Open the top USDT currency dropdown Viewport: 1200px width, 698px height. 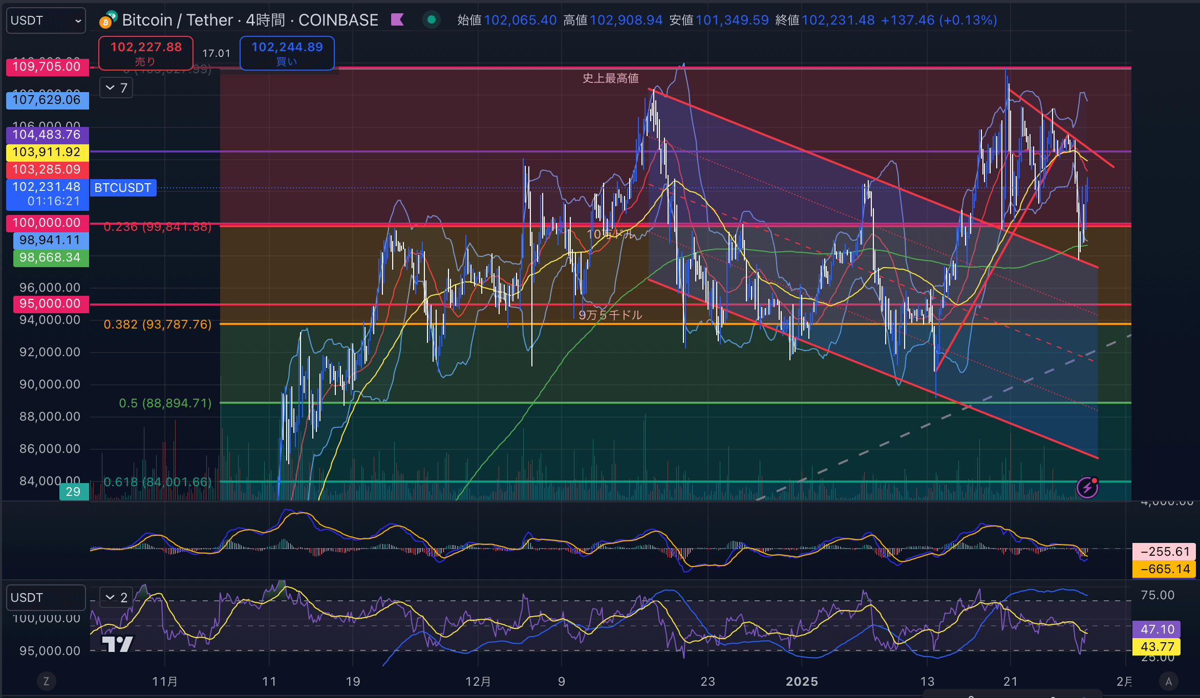pyautogui.click(x=46, y=20)
